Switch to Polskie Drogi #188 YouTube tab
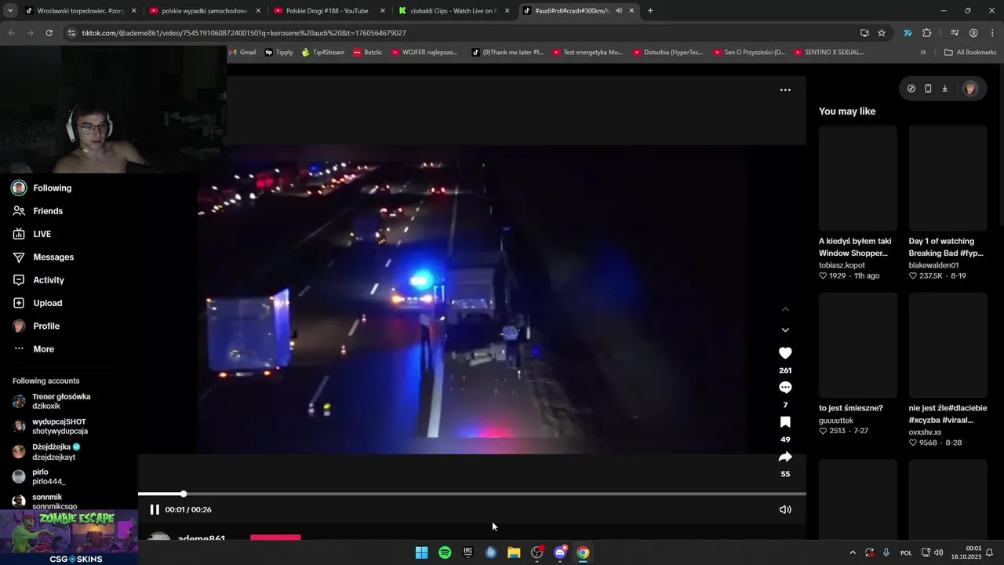Screen dimensions: 1004x565 [x=329, y=11]
